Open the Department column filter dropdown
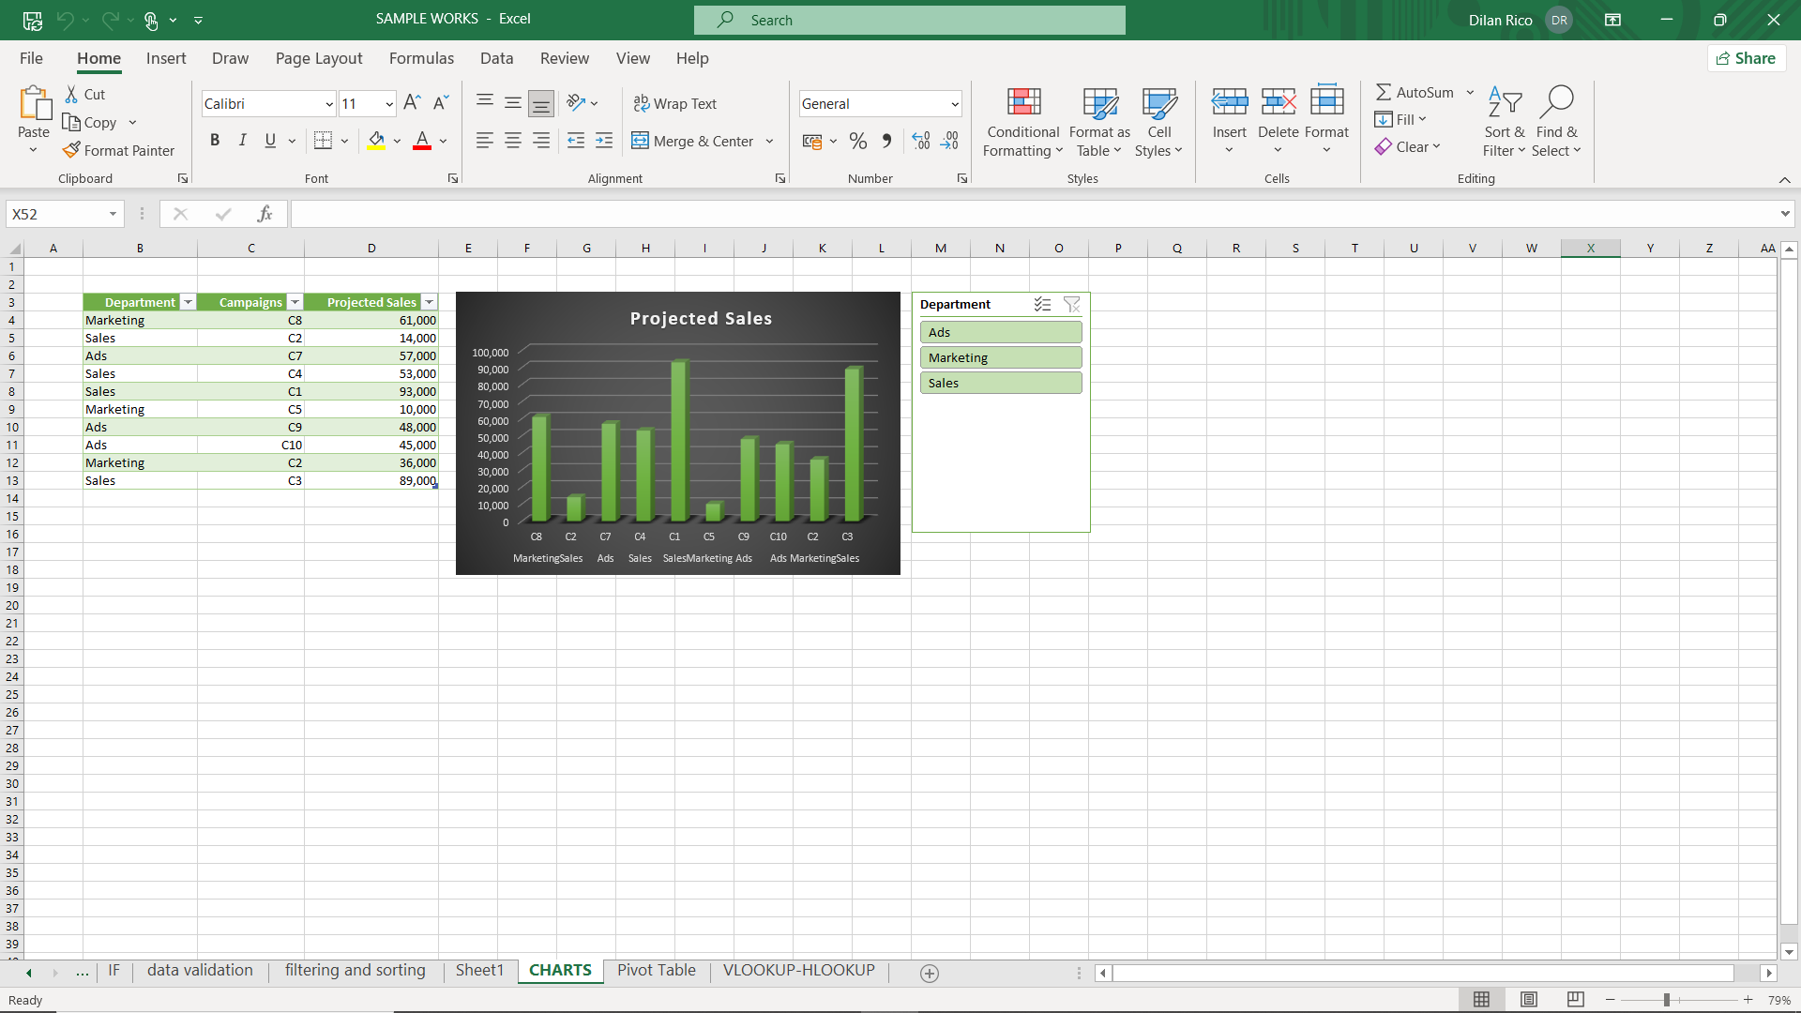This screenshot has height=1013, width=1801. [x=189, y=302]
